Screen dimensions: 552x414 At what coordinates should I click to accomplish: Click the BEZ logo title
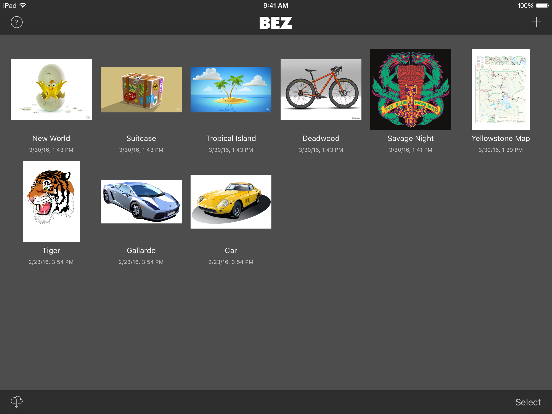[x=276, y=23]
